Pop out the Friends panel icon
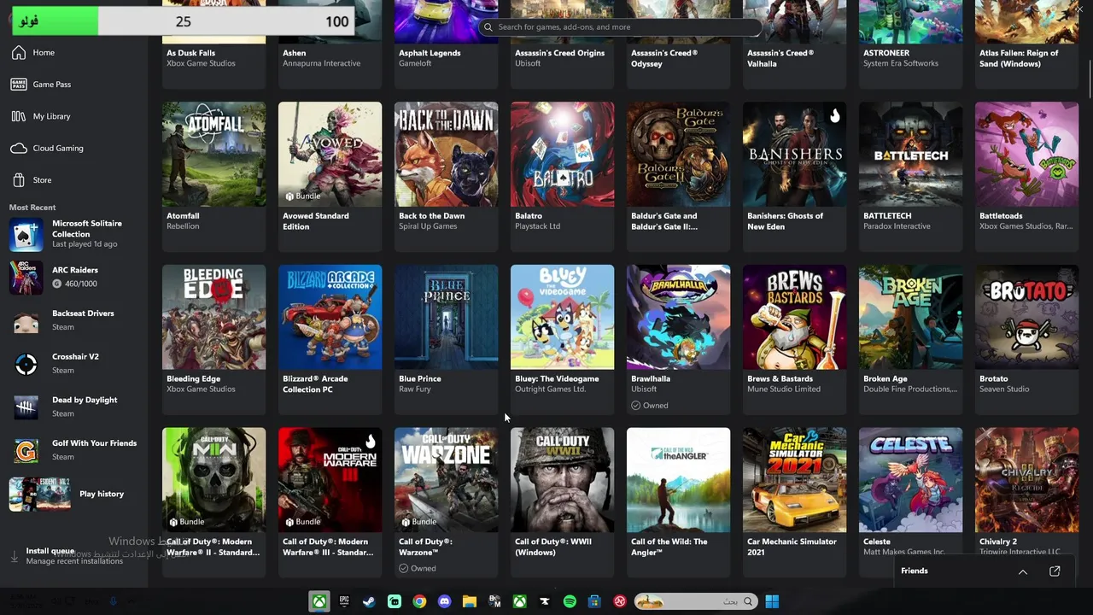The width and height of the screenshot is (1093, 615). coord(1055,571)
